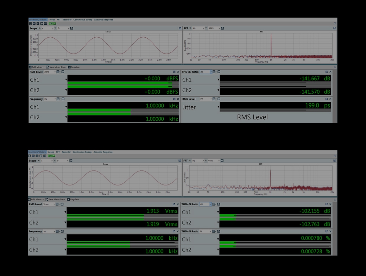The height and width of the screenshot is (276, 366).
Task: Open THD+N Ratio dB dropdown in top window
Action: pyautogui.click(x=206, y=72)
